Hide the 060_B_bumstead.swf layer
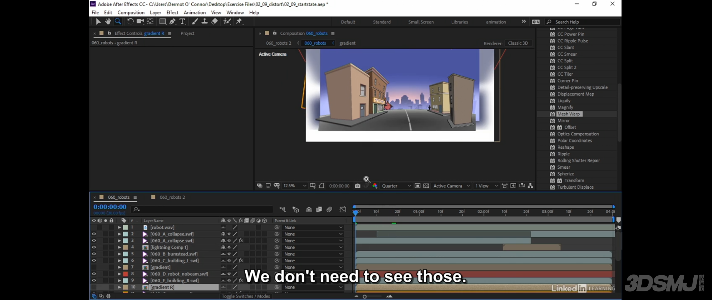The width and height of the screenshot is (712, 300). pos(94,254)
